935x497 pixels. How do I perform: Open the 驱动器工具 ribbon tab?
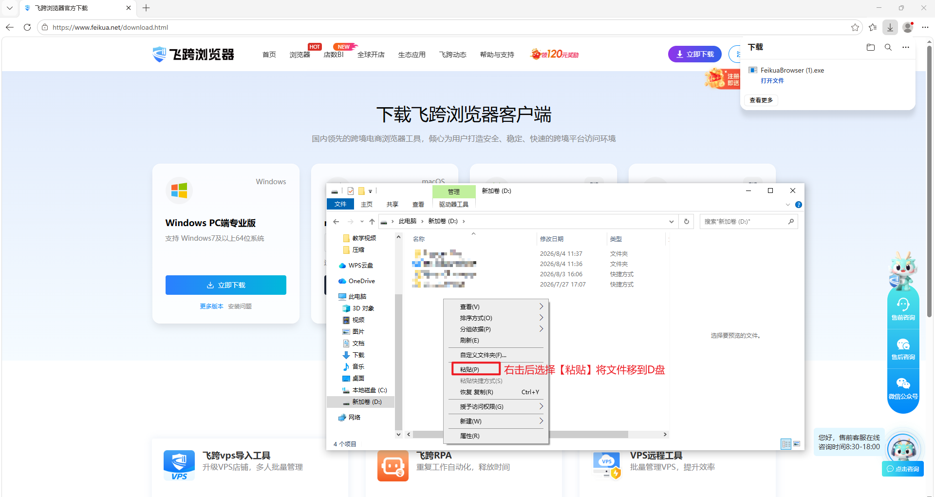(x=453, y=204)
